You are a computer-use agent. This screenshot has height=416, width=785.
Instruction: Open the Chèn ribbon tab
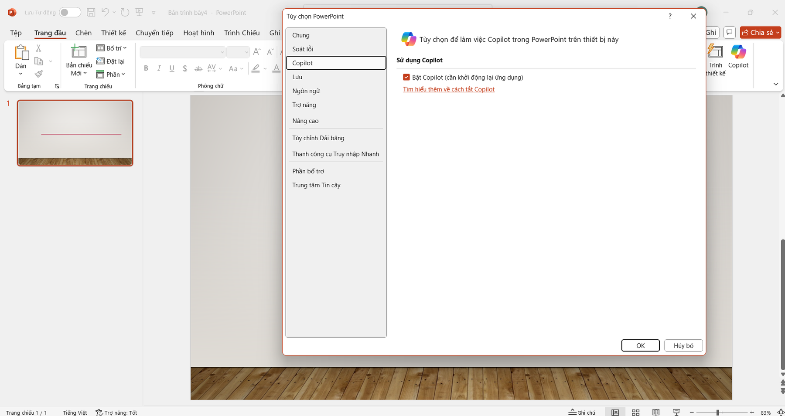tap(83, 33)
